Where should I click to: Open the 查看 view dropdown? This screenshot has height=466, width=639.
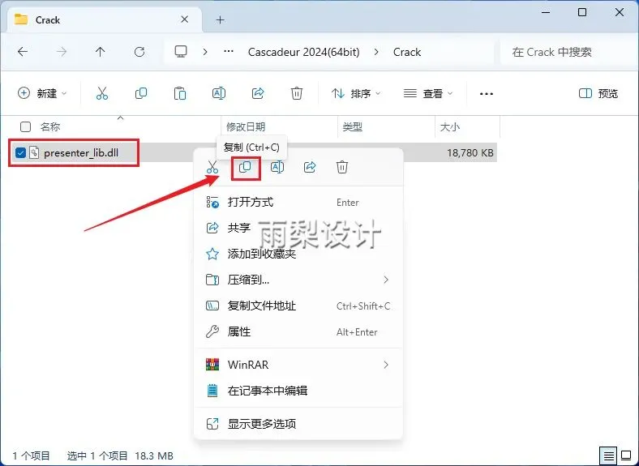click(x=428, y=94)
